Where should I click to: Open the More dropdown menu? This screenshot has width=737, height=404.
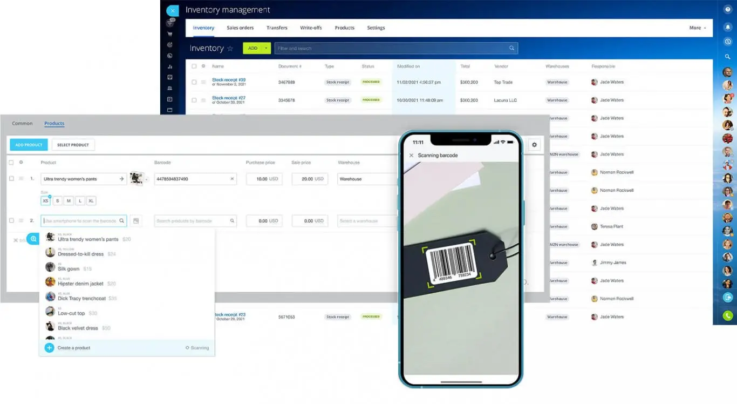(697, 28)
